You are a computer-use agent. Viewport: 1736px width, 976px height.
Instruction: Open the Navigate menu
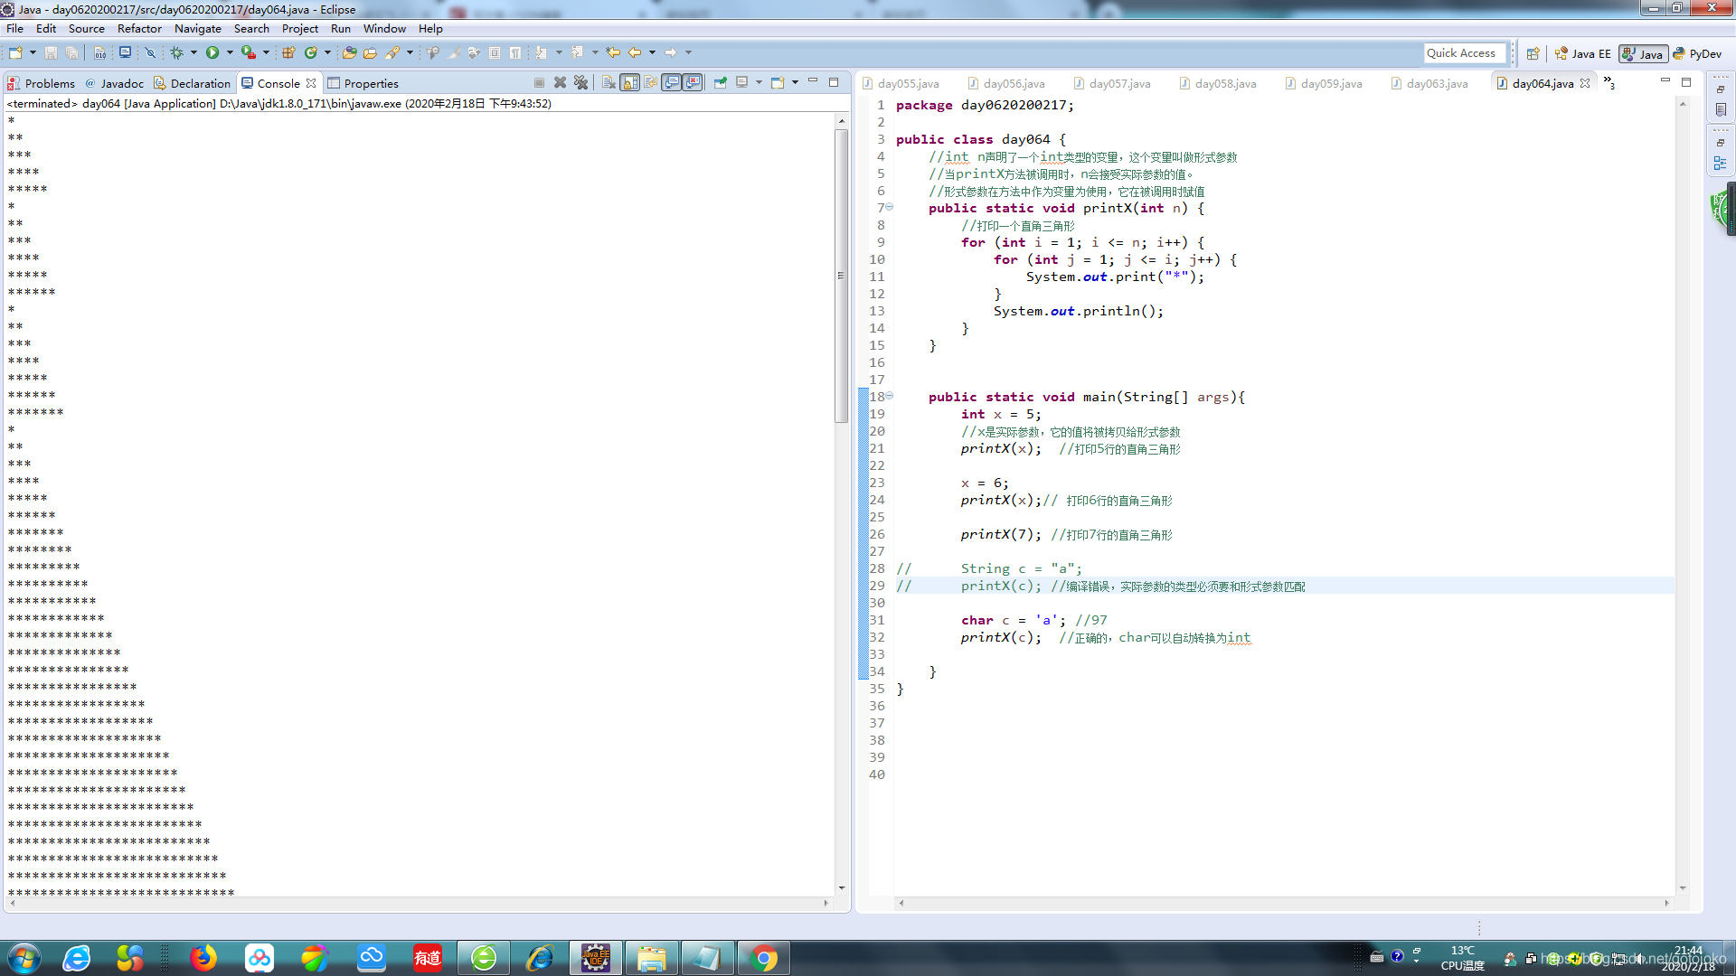click(x=198, y=29)
